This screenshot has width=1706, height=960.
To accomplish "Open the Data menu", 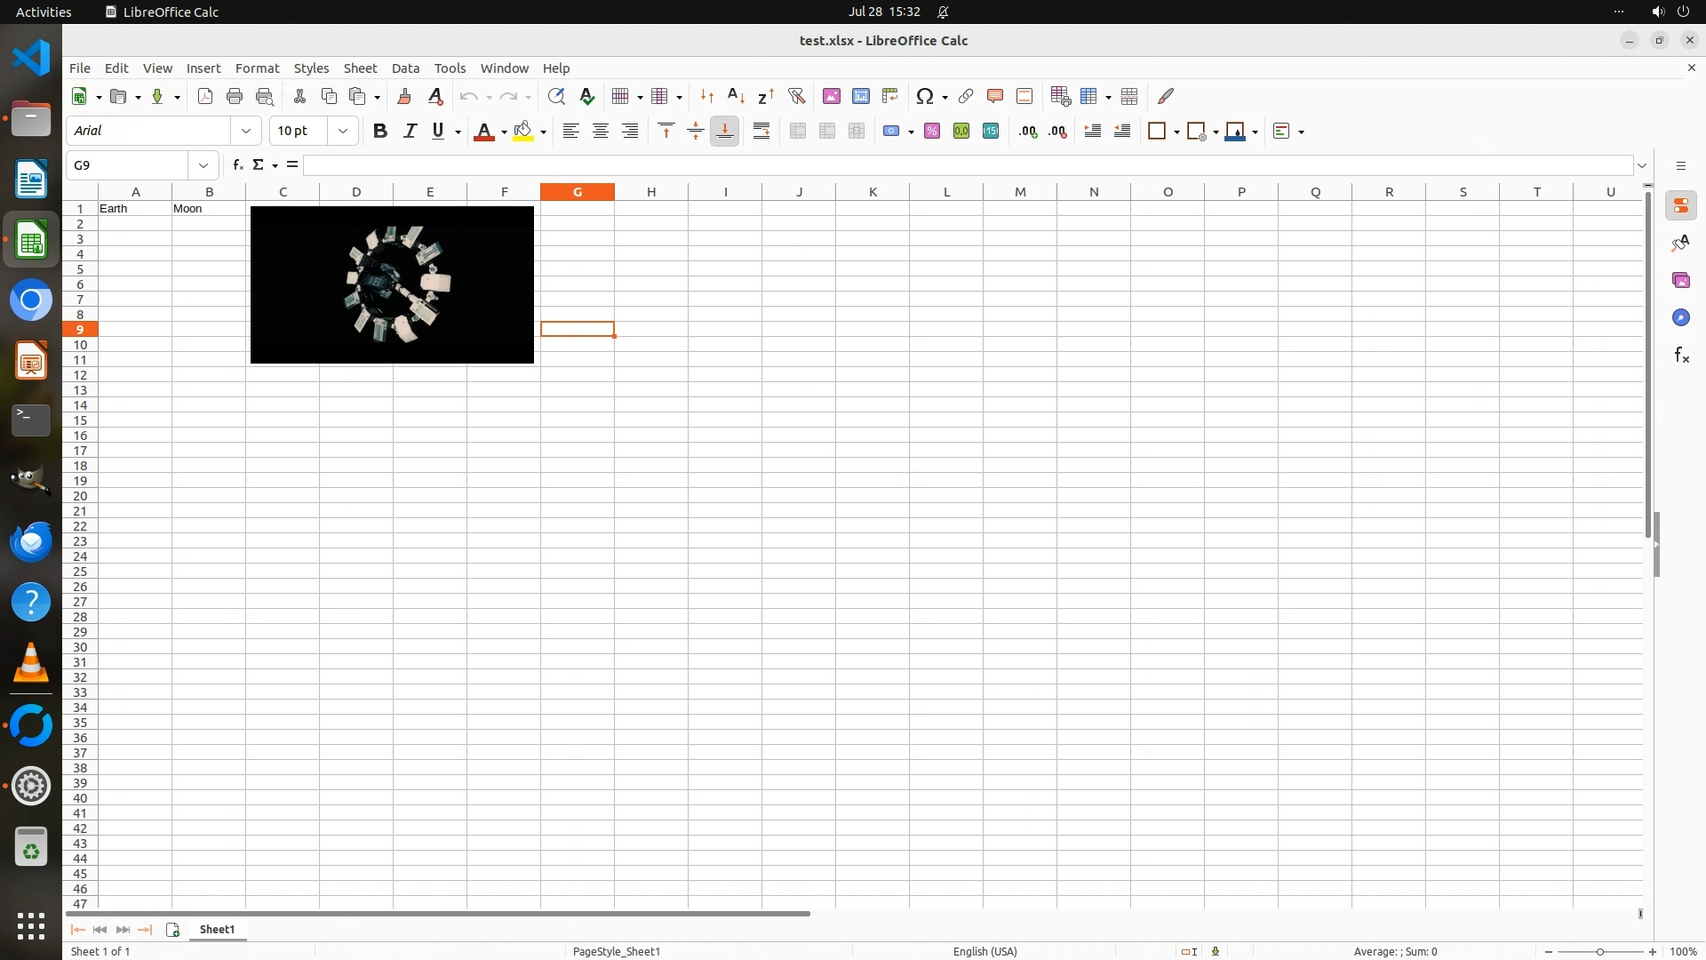I will [x=405, y=68].
